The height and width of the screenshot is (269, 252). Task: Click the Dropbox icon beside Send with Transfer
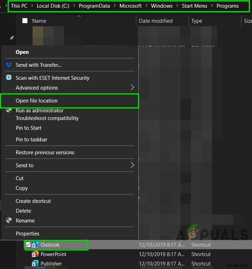pos(9,65)
